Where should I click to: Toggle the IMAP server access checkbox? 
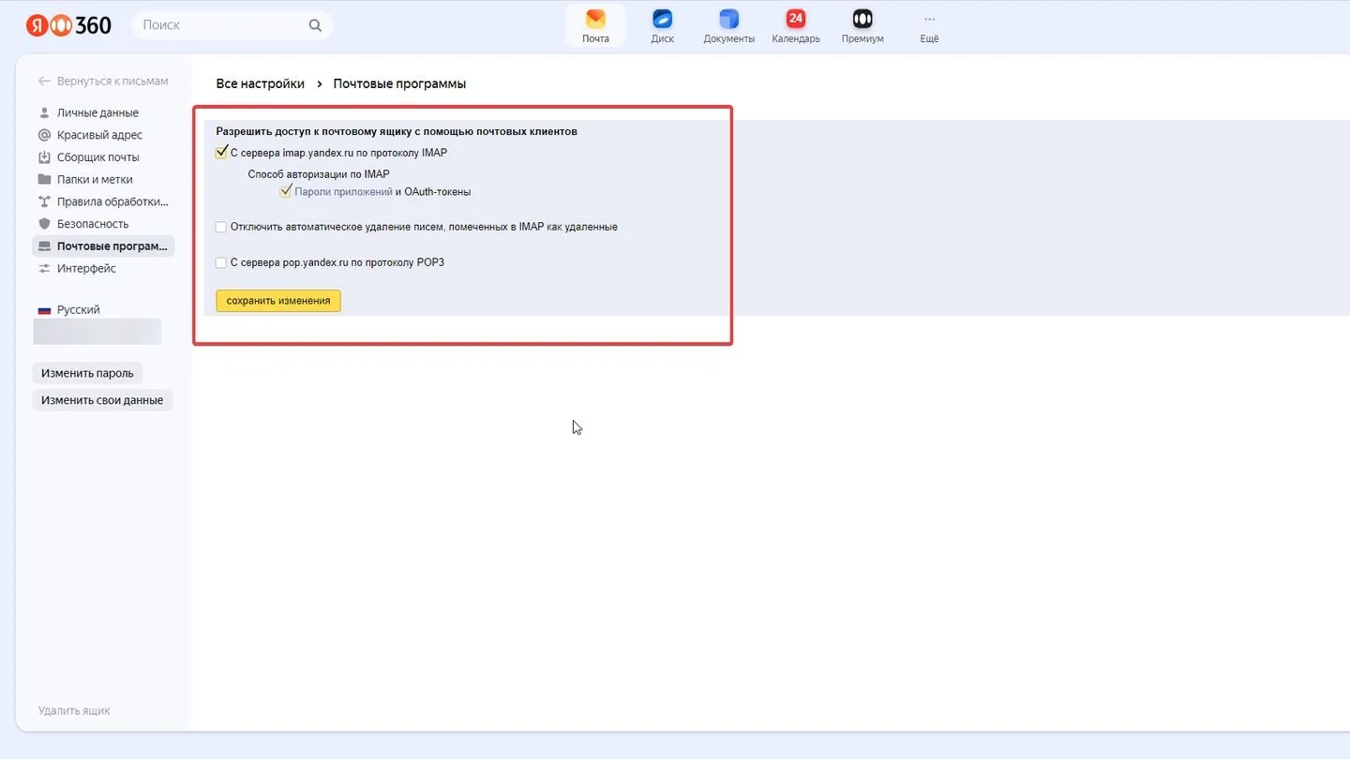221,153
